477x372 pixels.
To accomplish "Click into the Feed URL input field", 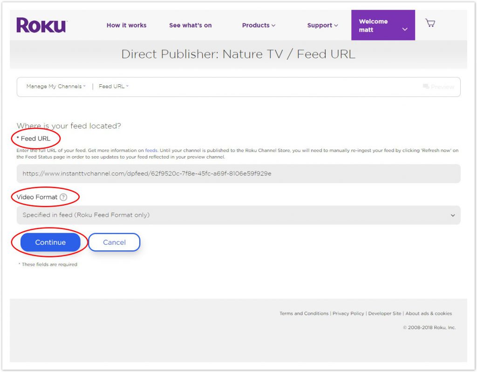I will tap(238, 173).
